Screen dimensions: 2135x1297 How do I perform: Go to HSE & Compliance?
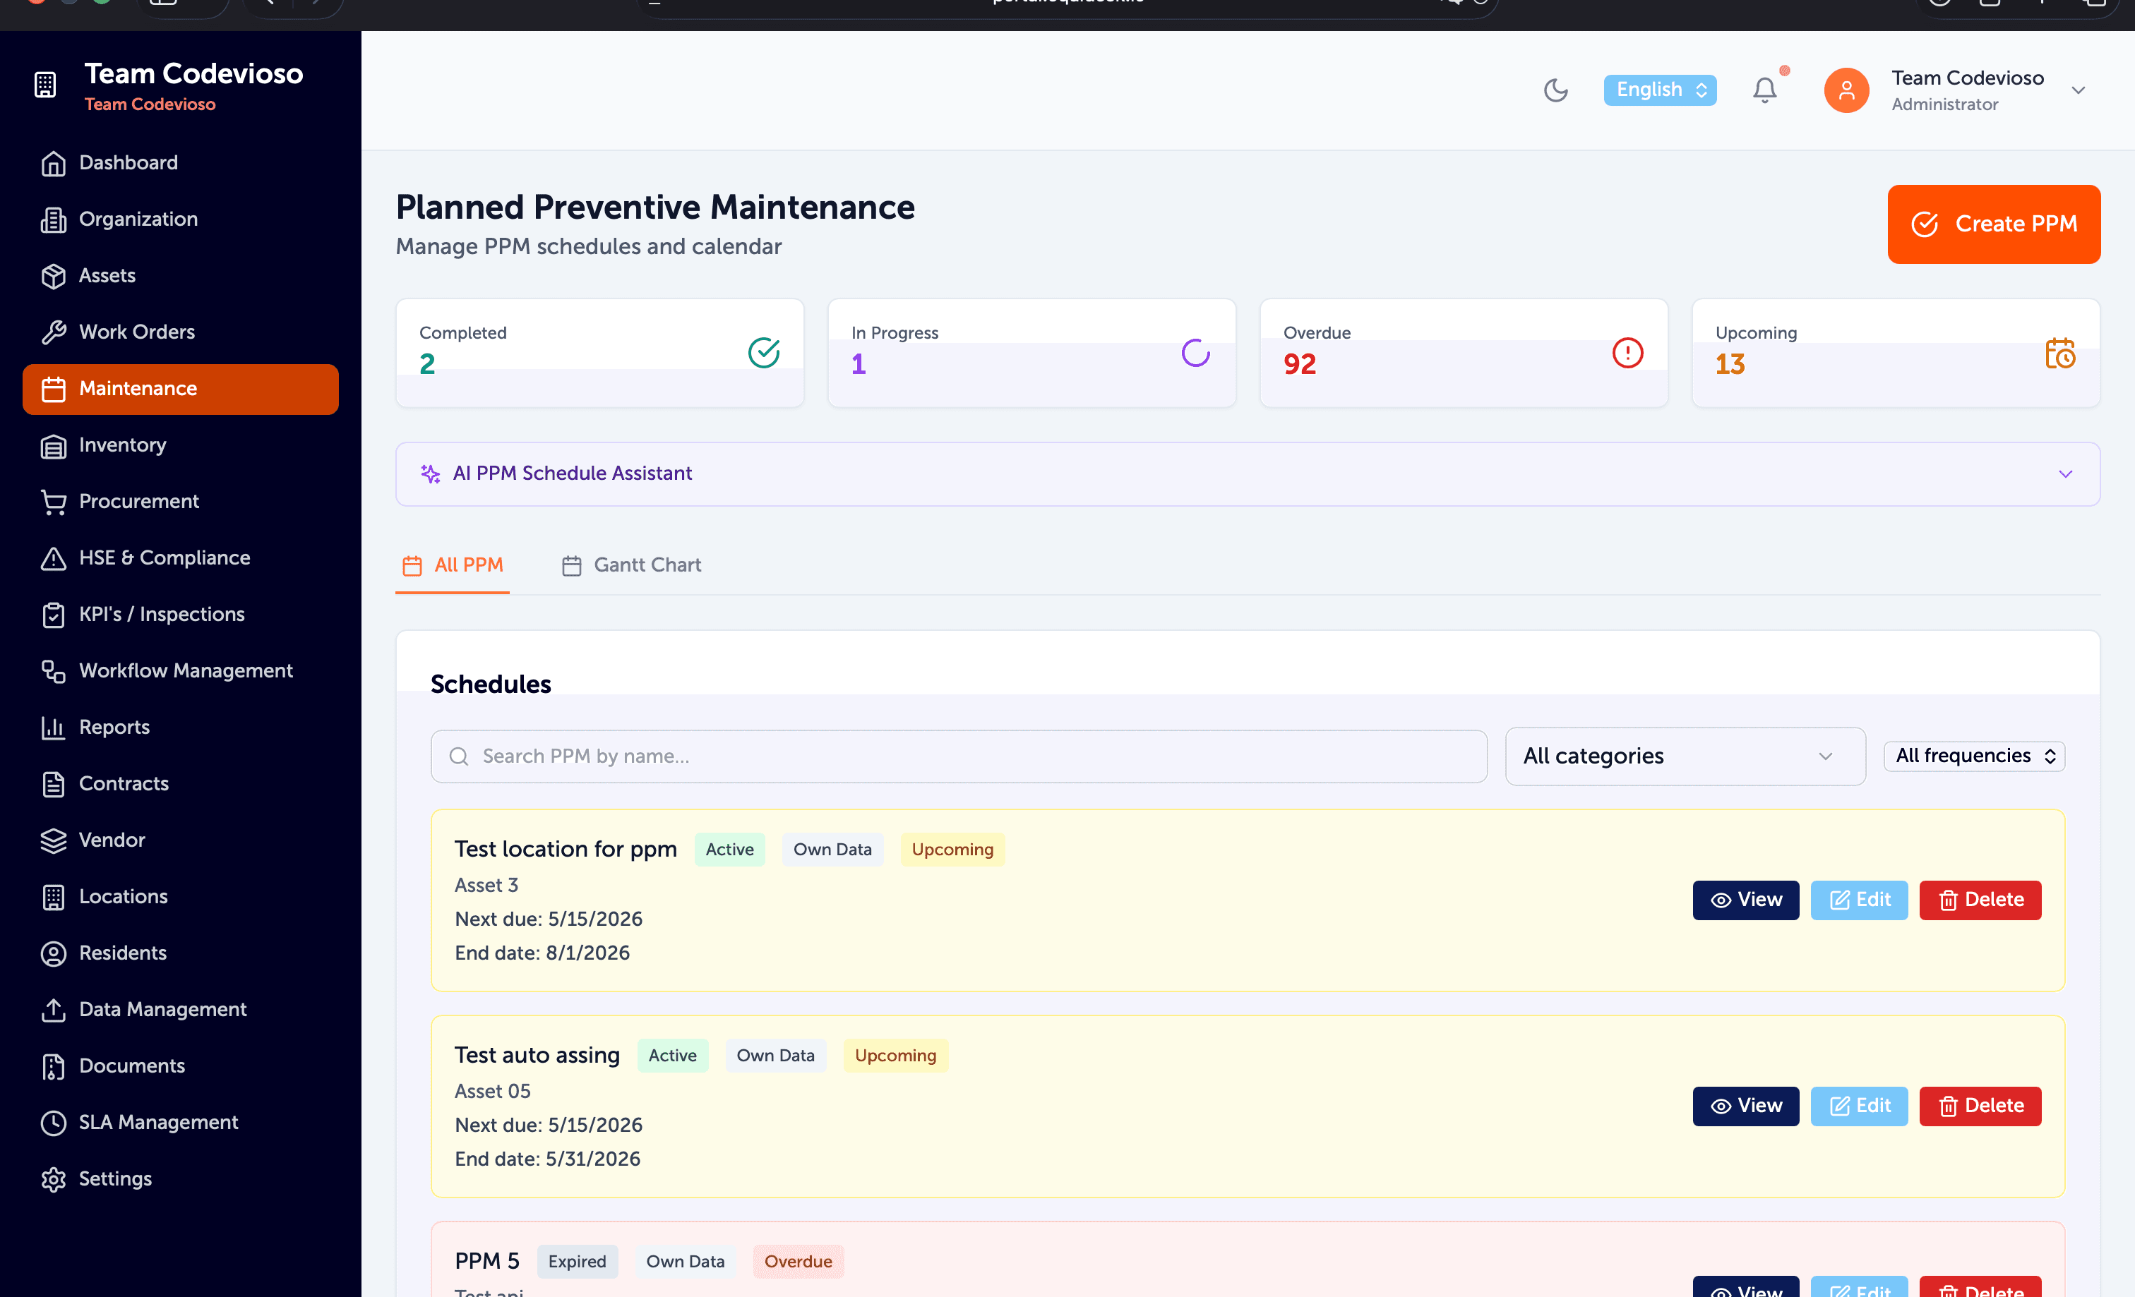click(x=180, y=557)
